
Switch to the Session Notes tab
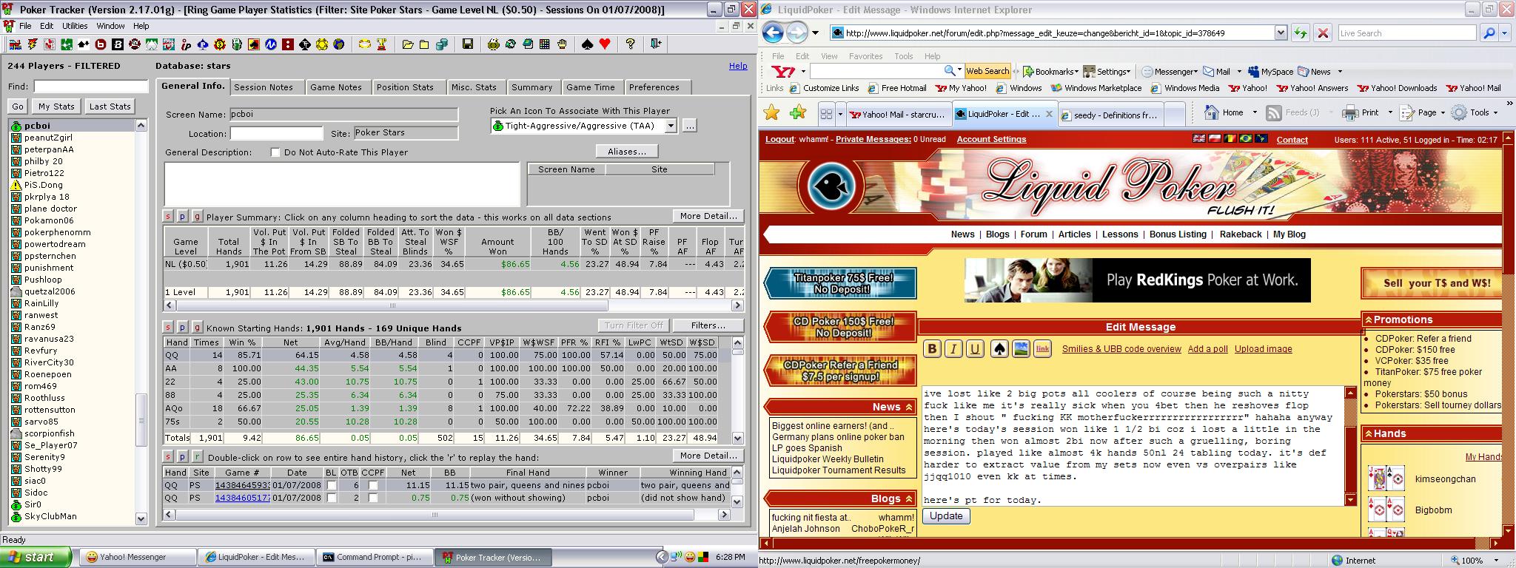point(264,87)
